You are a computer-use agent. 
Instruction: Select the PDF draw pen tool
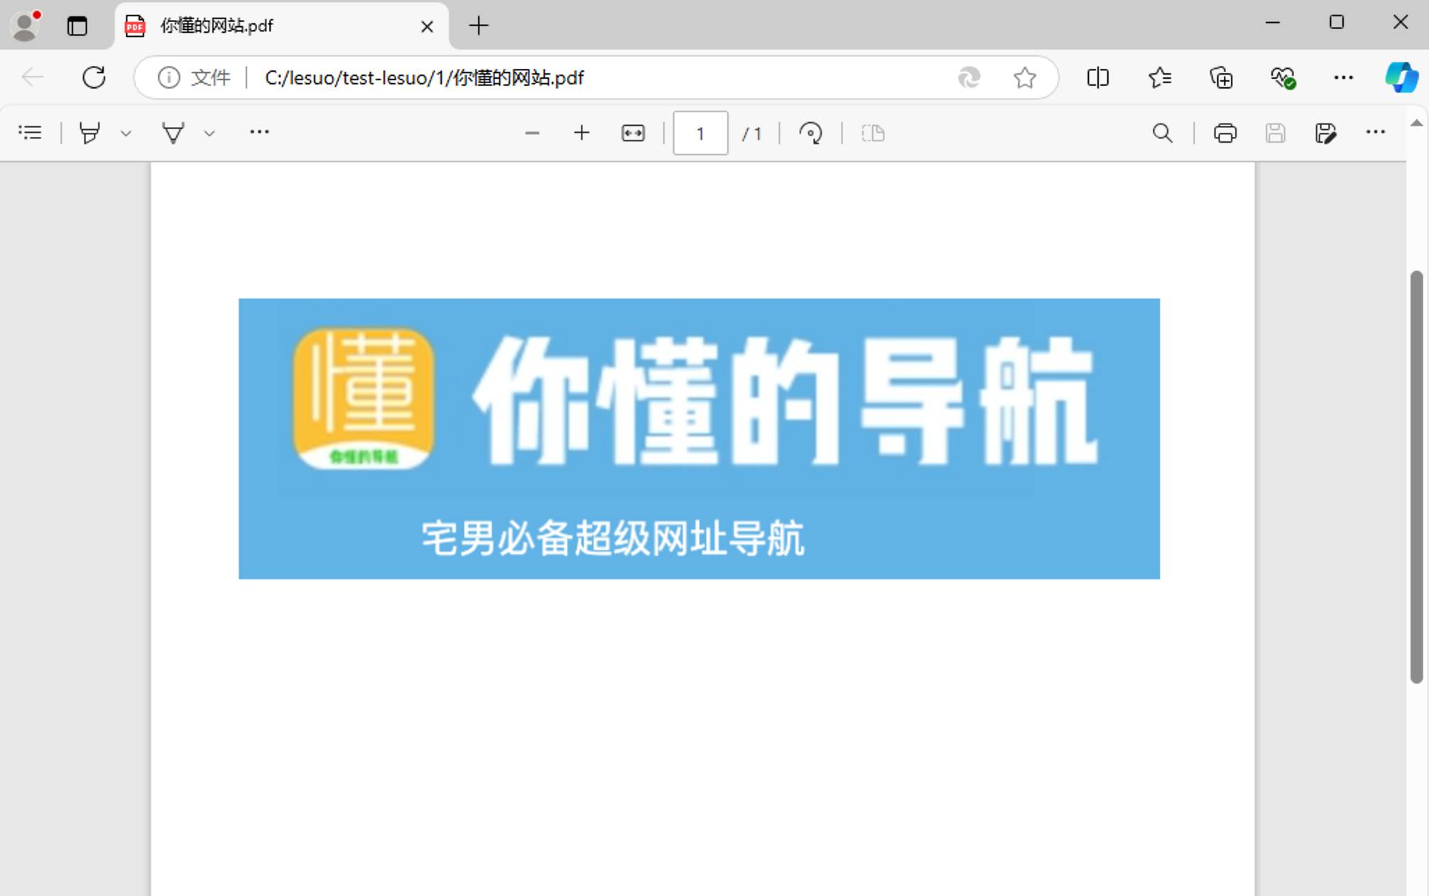point(173,133)
